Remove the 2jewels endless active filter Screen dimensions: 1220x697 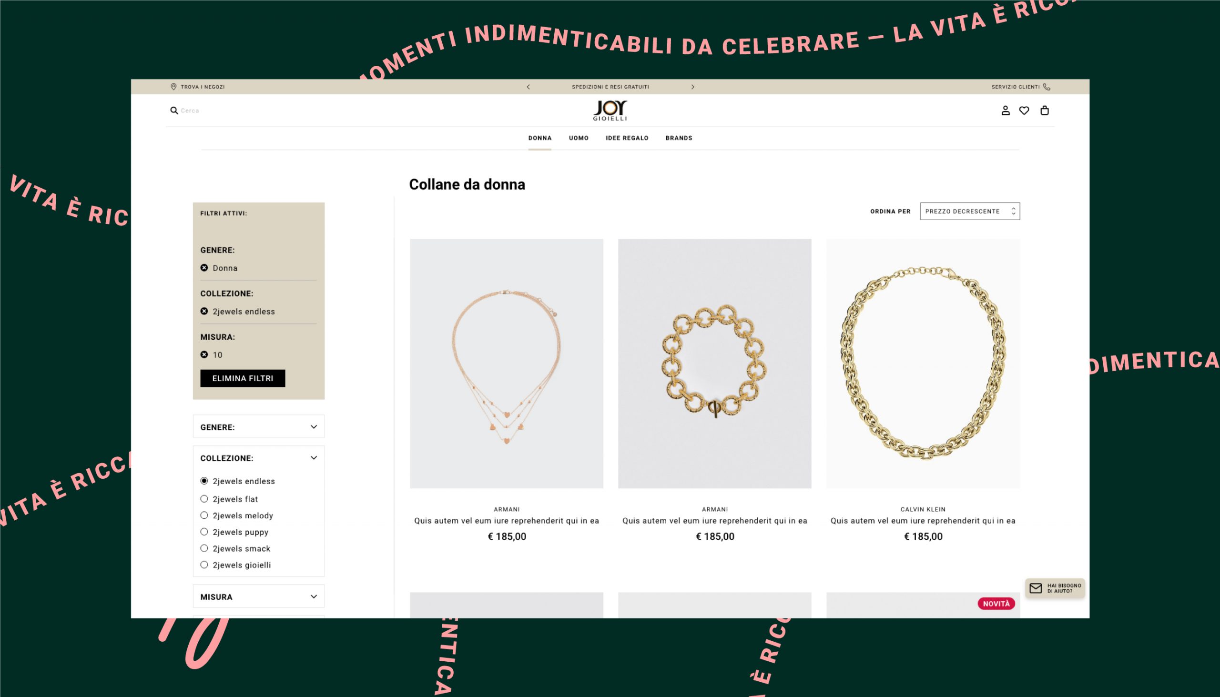tap(204, 311)
